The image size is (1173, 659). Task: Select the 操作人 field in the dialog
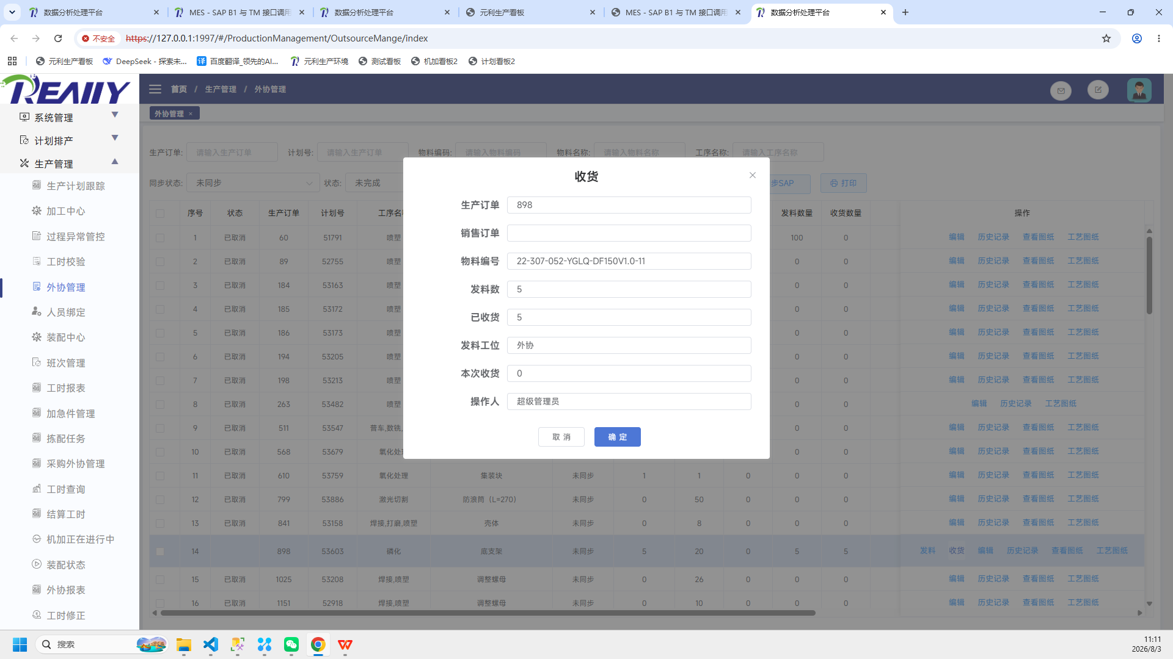(629, 402)
